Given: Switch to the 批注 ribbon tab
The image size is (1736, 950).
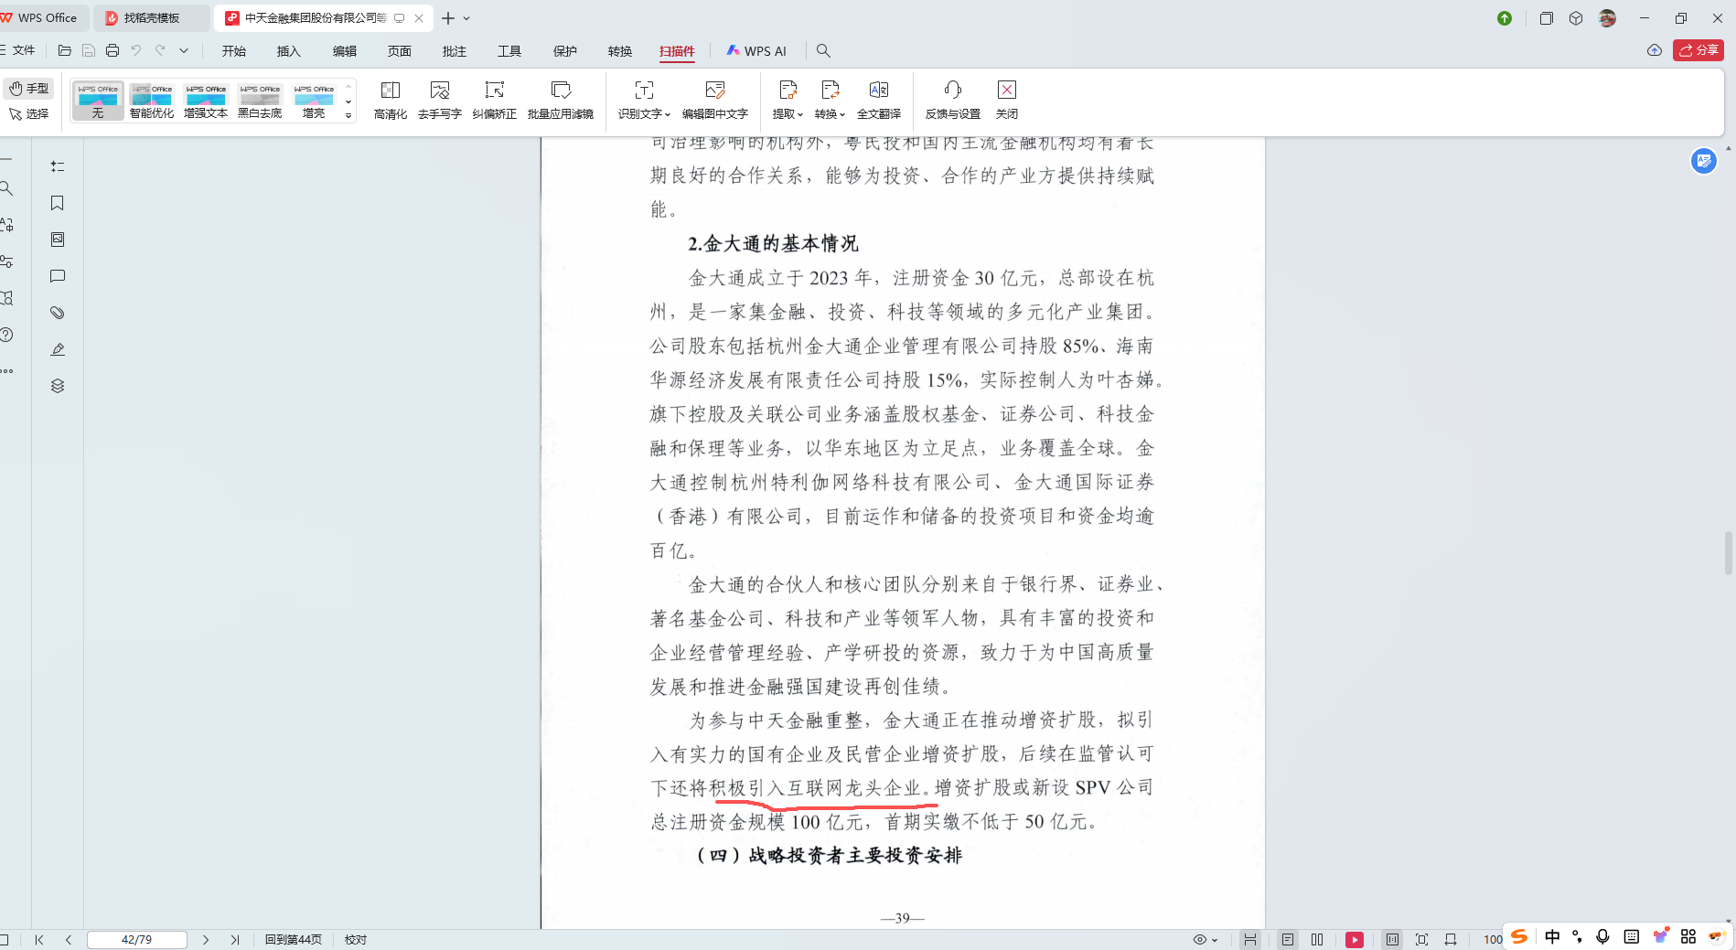Looking at the screenshot, I should point(455,51).
